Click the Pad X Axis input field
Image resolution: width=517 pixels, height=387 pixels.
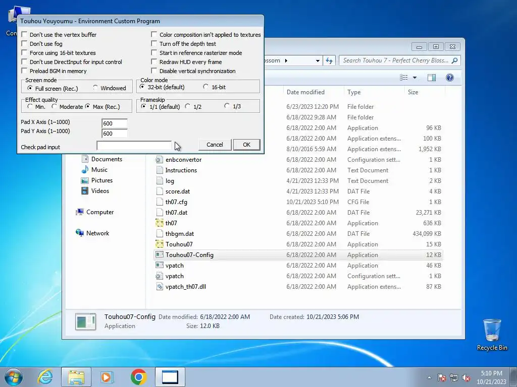point(115,123)
